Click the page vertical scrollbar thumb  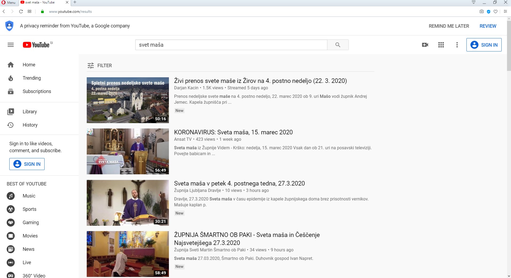tap(509, 45)
